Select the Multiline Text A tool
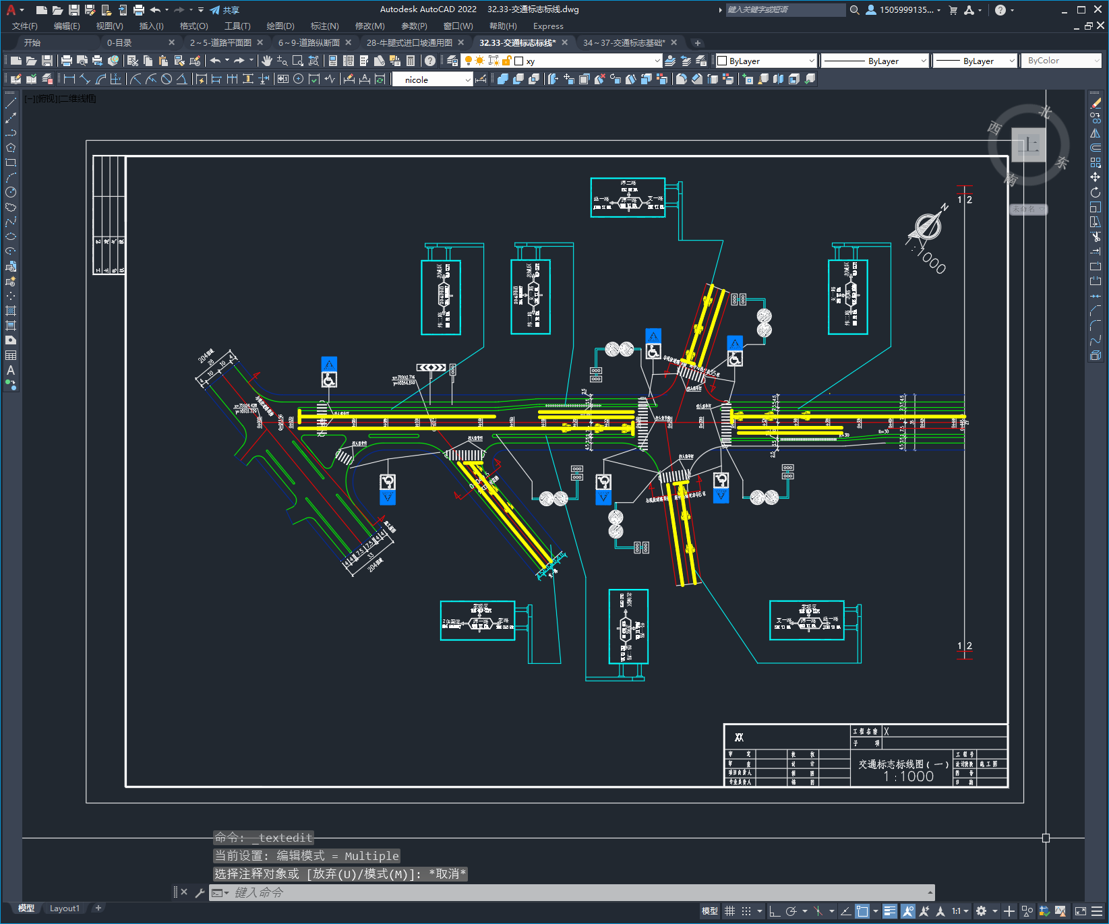Image resolution: width=1109 pixels, height=924 pixels. coord(11,370)
